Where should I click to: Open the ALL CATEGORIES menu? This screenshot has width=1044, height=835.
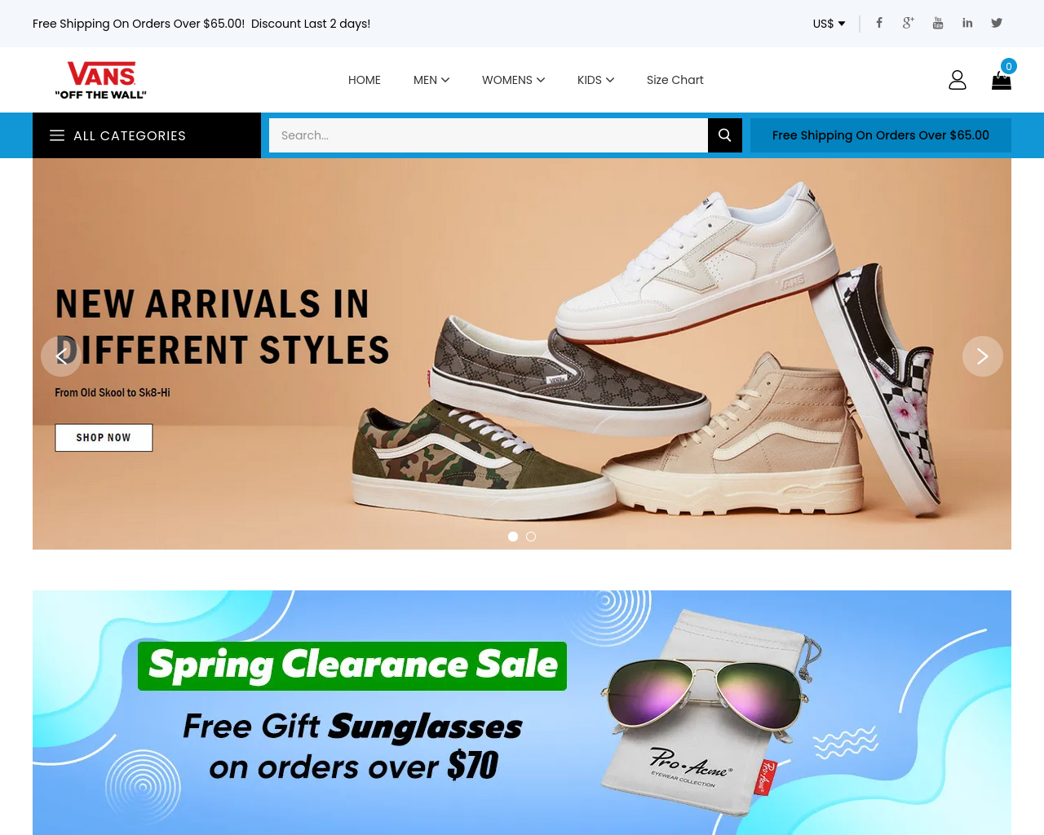coord(147,135)
